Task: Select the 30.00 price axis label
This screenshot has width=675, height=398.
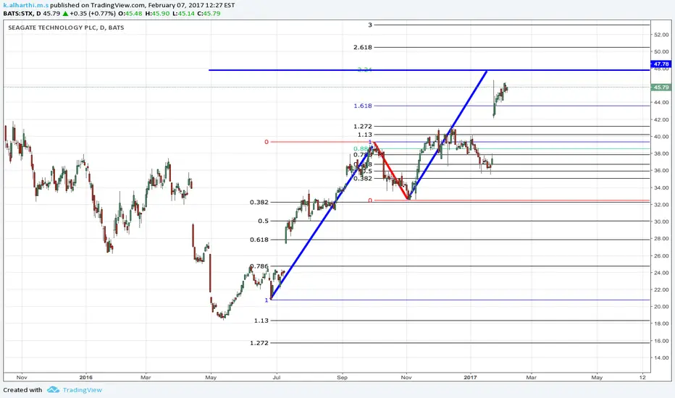Action: click(x=662, y=221)
